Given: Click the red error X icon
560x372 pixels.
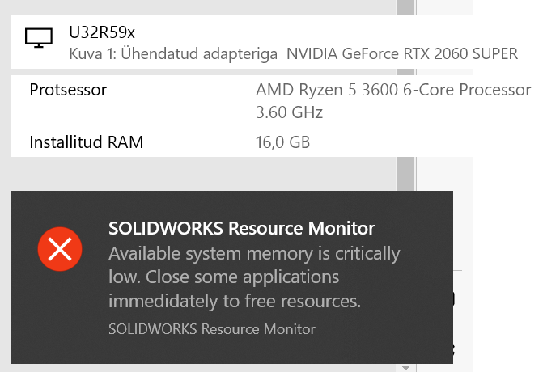Looking at the screenshot, I should (x=60, y=250).
